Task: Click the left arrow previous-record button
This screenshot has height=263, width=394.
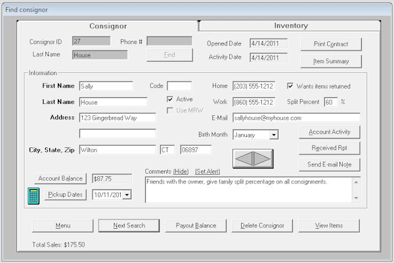Action: [x=244, y=158]
